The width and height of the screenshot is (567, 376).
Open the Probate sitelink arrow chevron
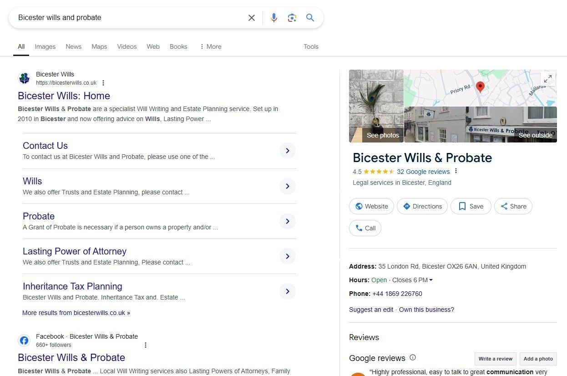[288, 221]
